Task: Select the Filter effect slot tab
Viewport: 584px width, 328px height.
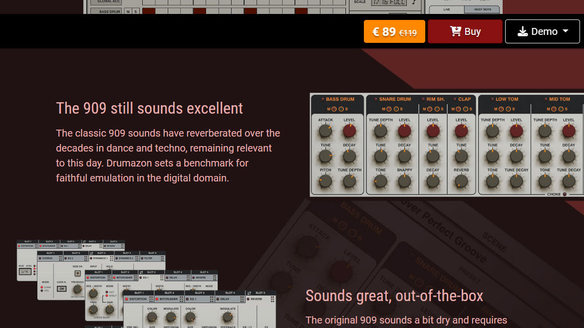Action: click(153, 258)
